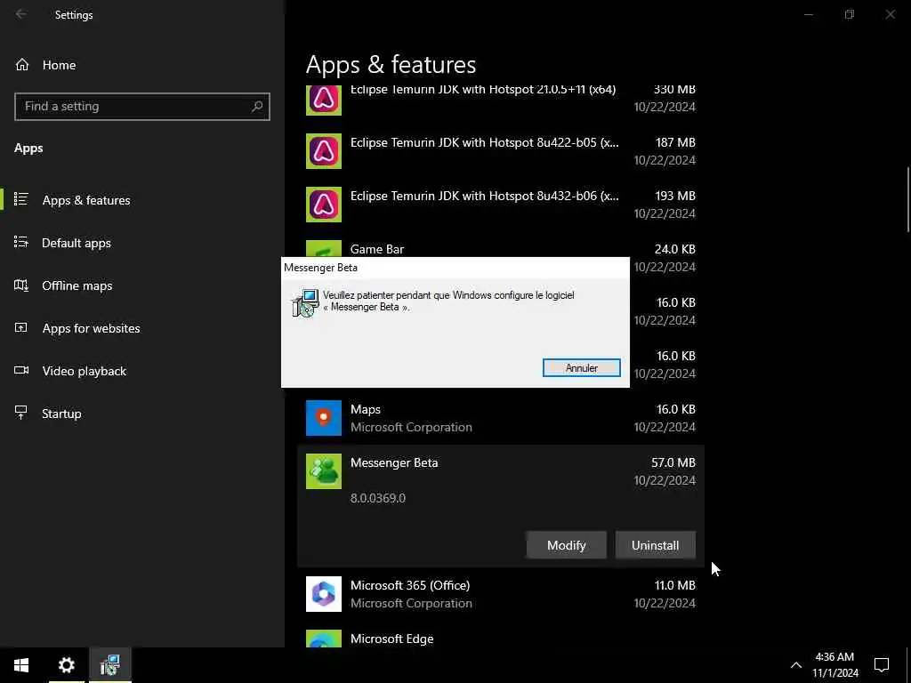Click Eclipse Temurin JDK 8u432-b06 app icon

[x=324, y=205]
